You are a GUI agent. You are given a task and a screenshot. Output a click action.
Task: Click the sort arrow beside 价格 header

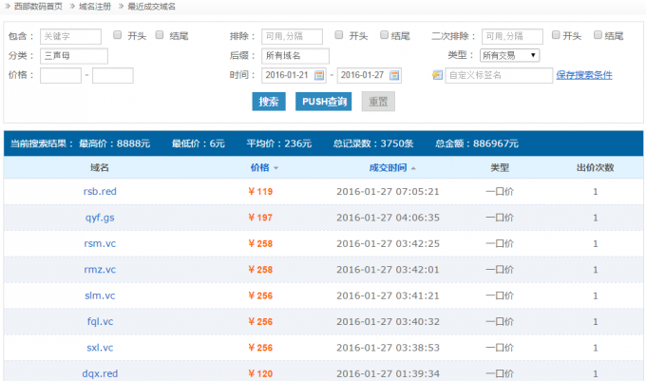coord(276,168)
